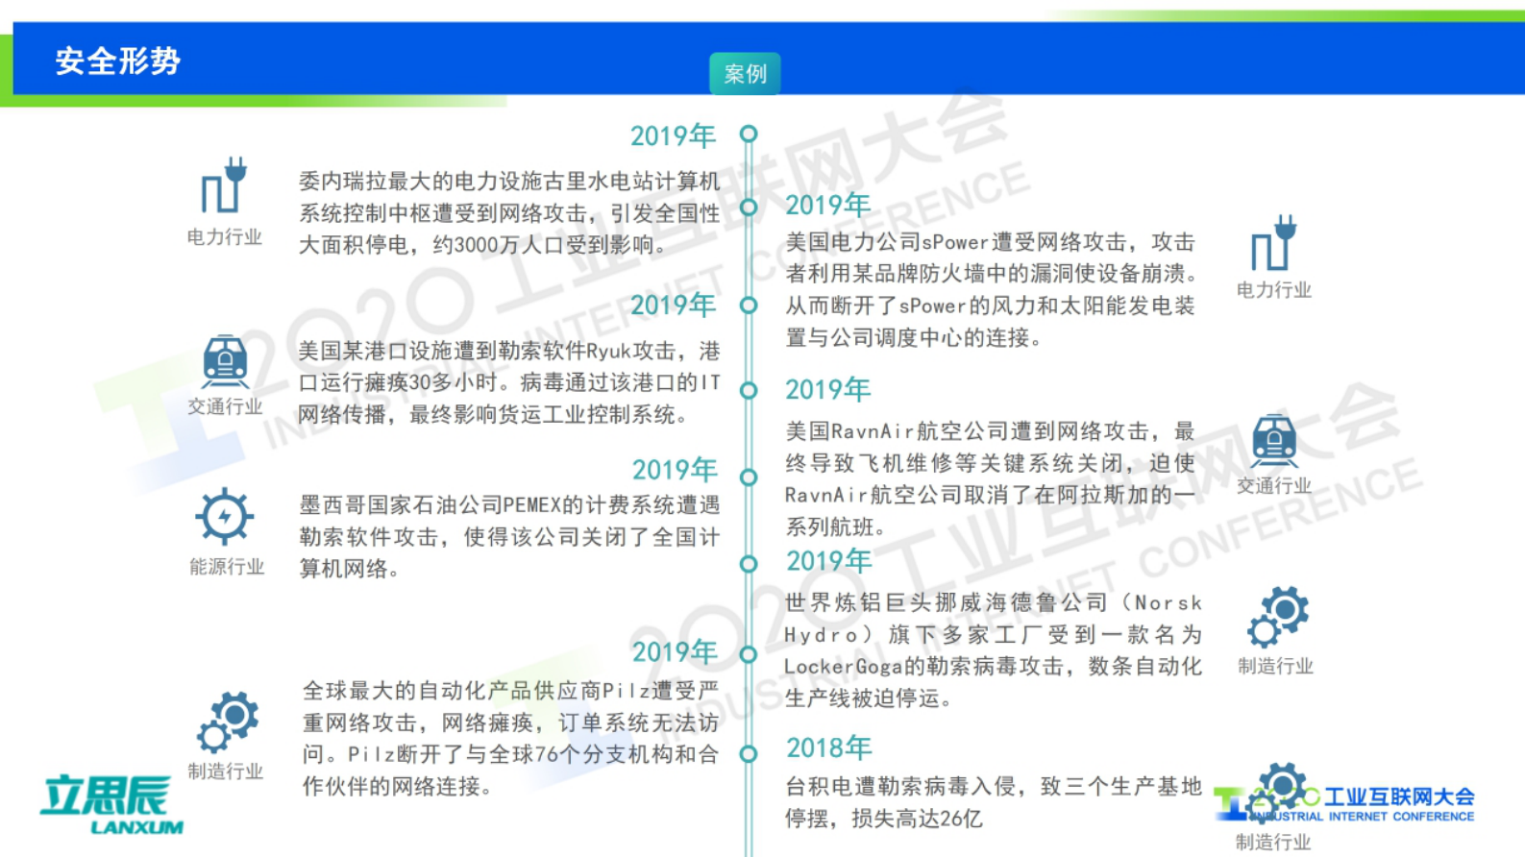Select the timeline dot for the Pilz attack
Image resolution: width=1525 pixels, height=857 pixels.
pyautogui.click(x=749, y=654)
